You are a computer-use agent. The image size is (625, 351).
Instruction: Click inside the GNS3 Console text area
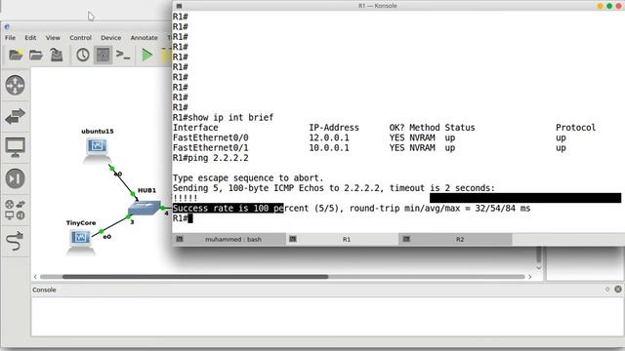tap(327, 316)
